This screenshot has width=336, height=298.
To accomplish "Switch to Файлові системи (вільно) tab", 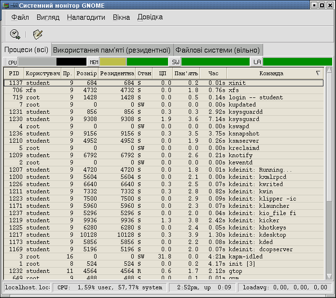I will 218,50.
